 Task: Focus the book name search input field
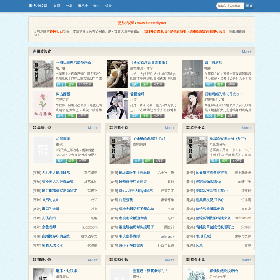coord(230,6)
